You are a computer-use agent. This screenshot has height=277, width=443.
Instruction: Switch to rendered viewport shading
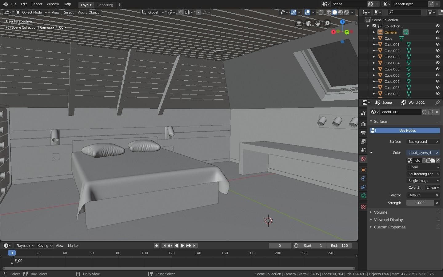346,12
